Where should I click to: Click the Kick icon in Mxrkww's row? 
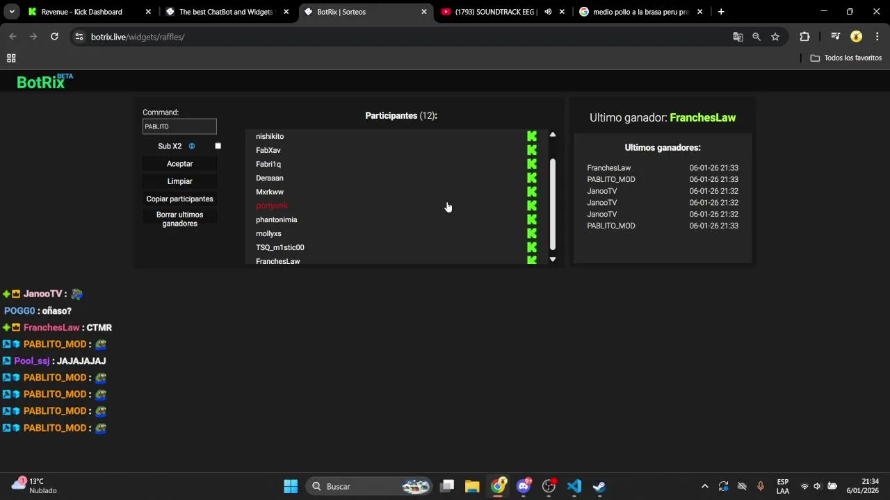click(532, 192)
